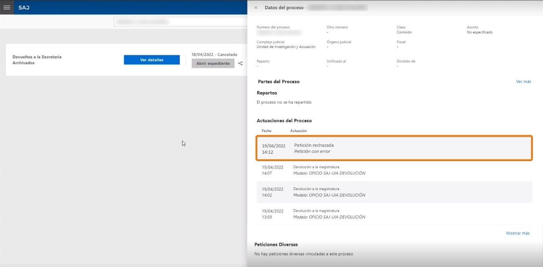Click the Fecha column header
Viewport: 543px width, 267px height.
click(x=266, y=131)
